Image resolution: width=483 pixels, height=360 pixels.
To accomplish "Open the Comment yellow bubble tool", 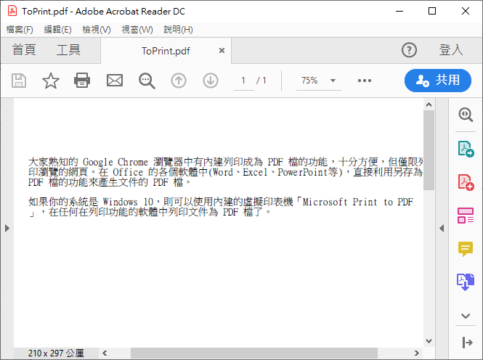I will click(466, 249).
